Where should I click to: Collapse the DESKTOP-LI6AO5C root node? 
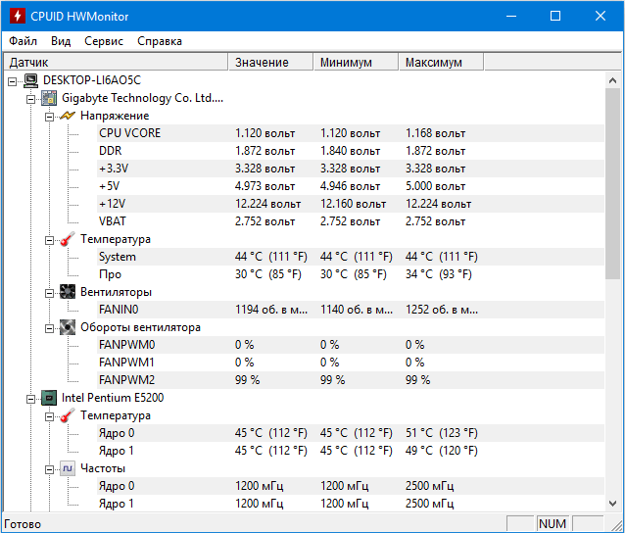tap(13, 80)
